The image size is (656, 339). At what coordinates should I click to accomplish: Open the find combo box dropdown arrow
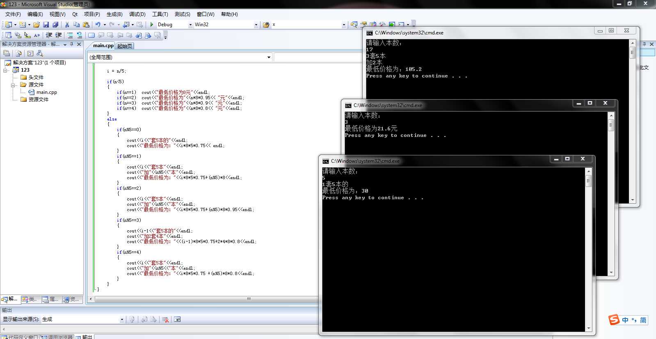tap(344, 25)
